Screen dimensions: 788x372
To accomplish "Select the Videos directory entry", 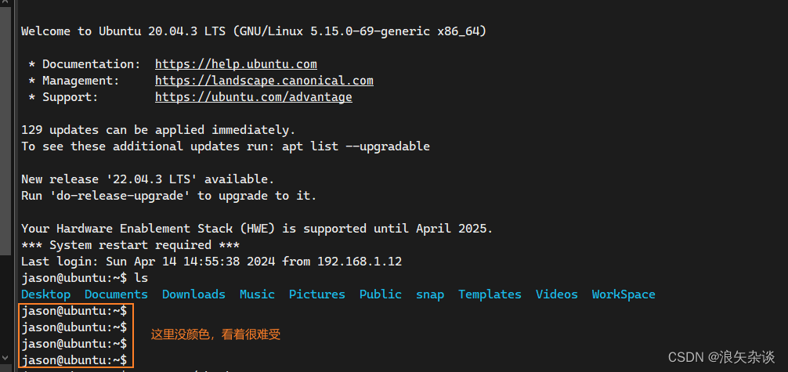I will [556, 294].
